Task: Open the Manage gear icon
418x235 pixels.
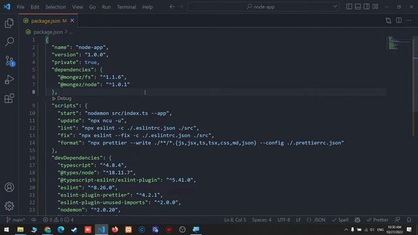Action: pyautogui.click(x=9, y=206)
